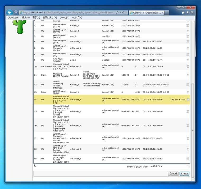Click the WAN Miniport (IKEv2) name
The height and width of the screenshot is (189, 201).
[60, 92]
